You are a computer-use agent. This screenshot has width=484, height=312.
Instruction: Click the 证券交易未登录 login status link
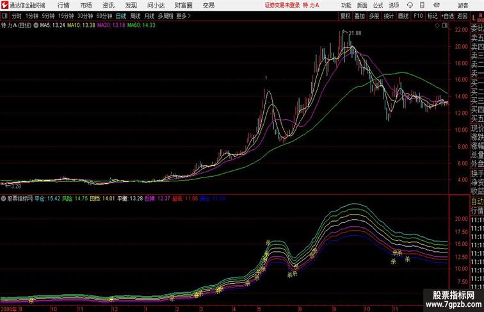(x=282, y=5)
